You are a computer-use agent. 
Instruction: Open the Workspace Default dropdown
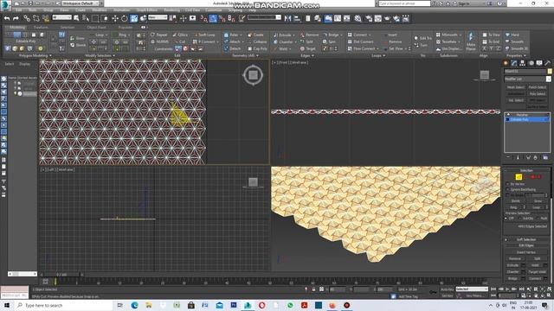(81, 3)
